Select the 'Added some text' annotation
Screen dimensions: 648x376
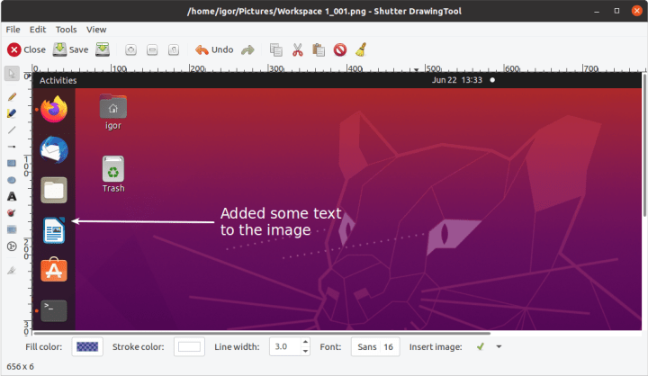(x=281, y=221)
